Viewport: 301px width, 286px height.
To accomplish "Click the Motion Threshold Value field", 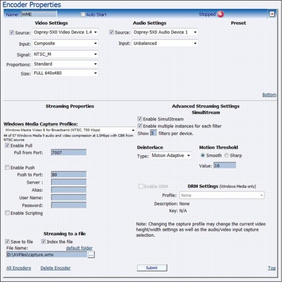I will point(225,166).
